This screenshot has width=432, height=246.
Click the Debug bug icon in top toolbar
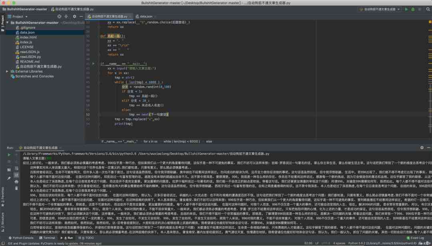(x=413, y=9)
